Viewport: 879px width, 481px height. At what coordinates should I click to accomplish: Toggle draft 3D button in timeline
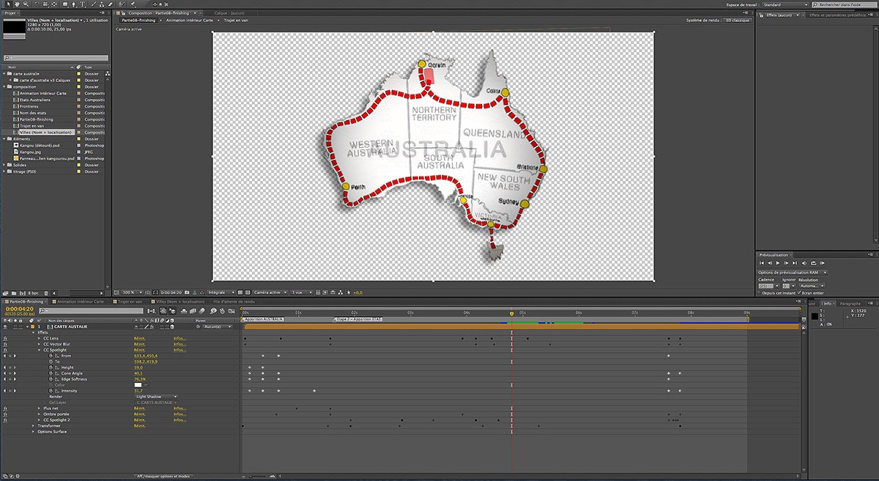pos(172,311)
